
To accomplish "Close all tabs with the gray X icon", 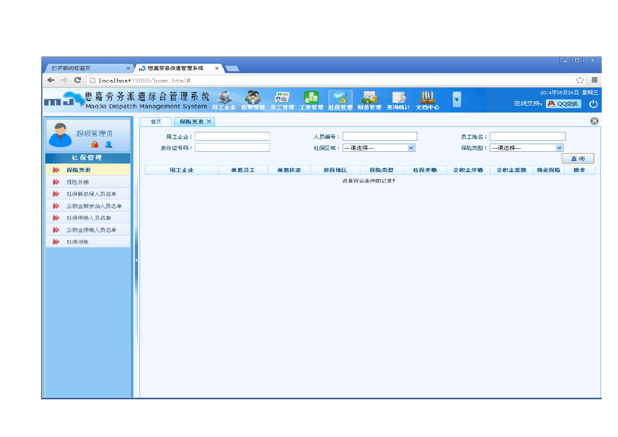I will point(594,121).
